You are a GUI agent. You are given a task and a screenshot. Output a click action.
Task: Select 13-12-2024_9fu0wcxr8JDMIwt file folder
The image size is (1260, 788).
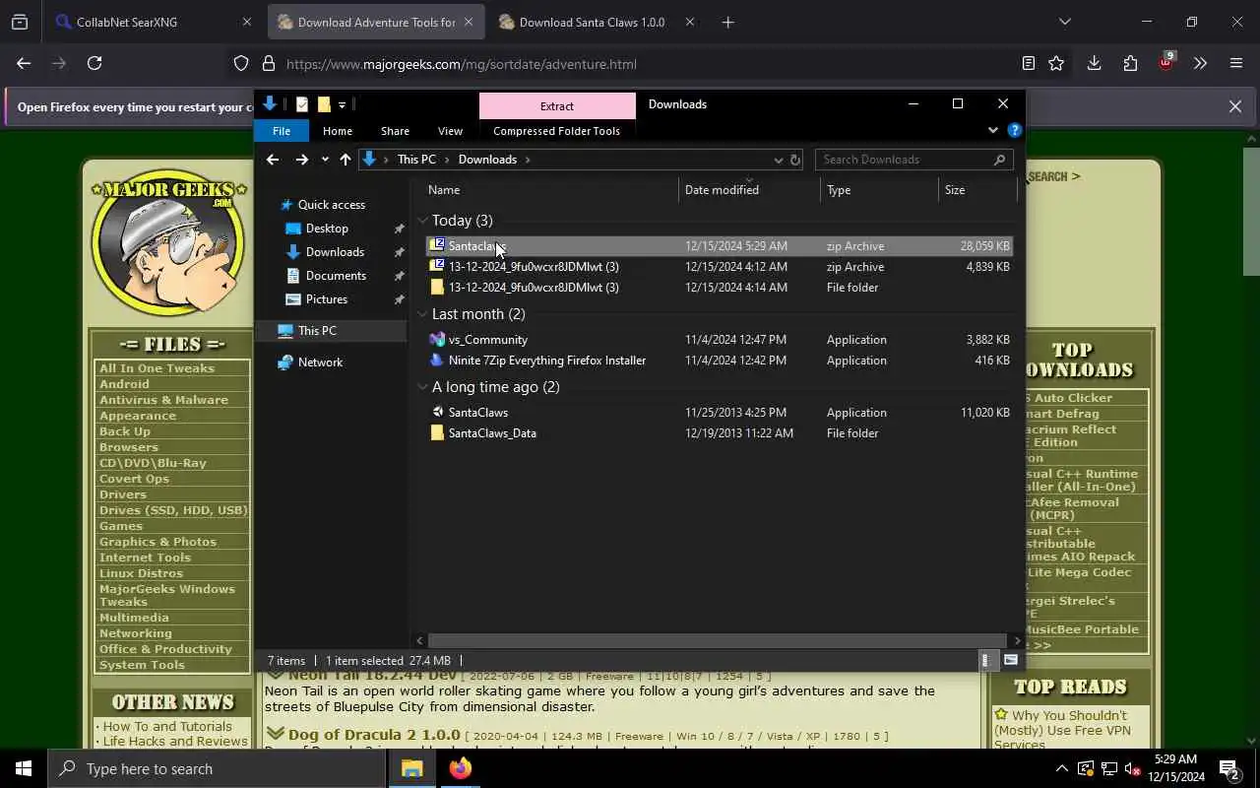pos(719,288)
